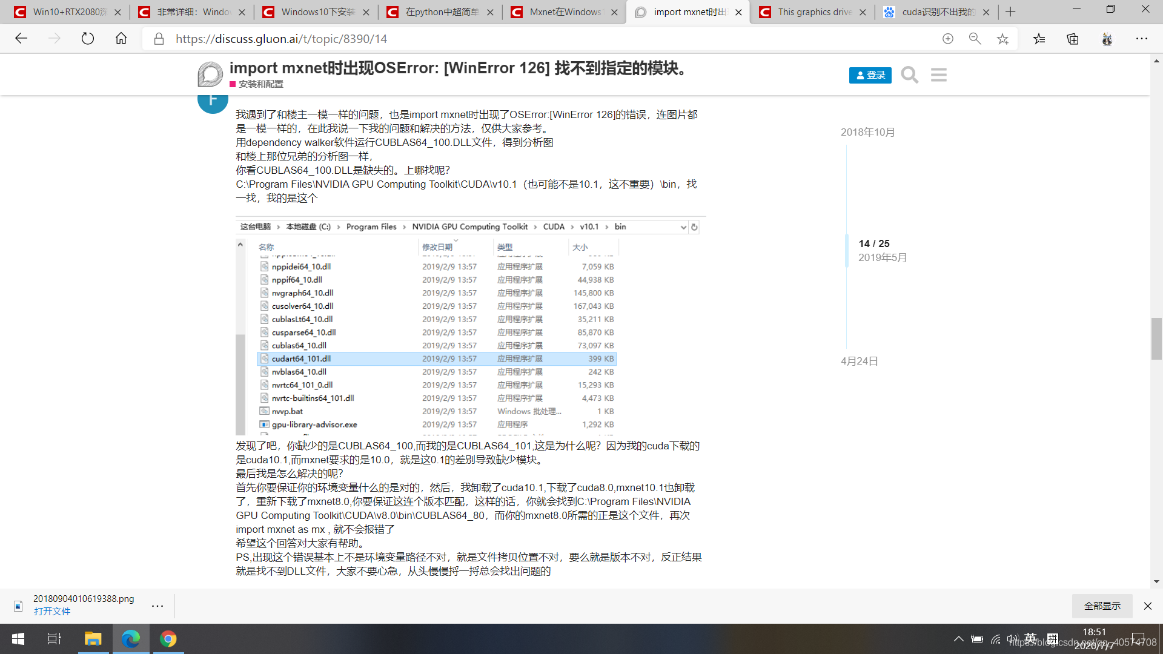Viewport: 1163px width, 654px height.
Task: Go to the browser home page
Action: pyautogui.click(x=121, y=39)
